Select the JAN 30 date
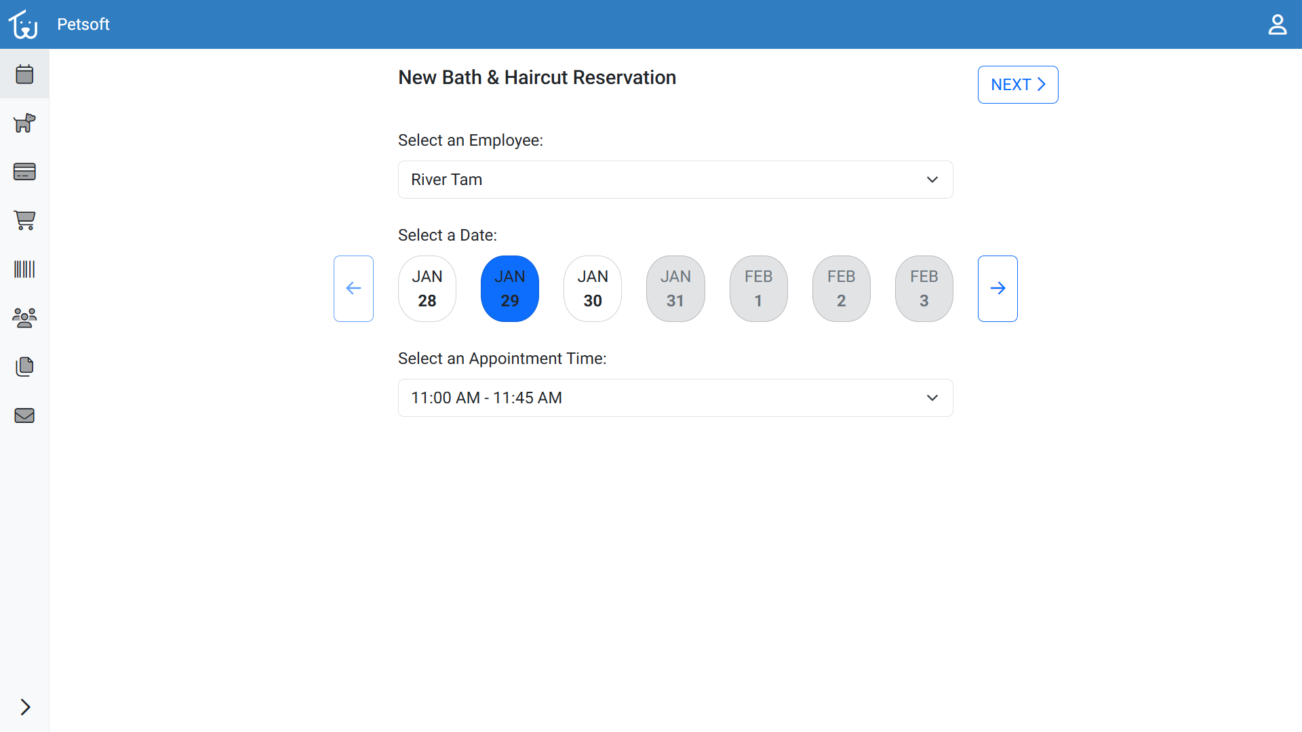Image resolution: width=1302 pixels, height=732 pixels. [593, 289]
